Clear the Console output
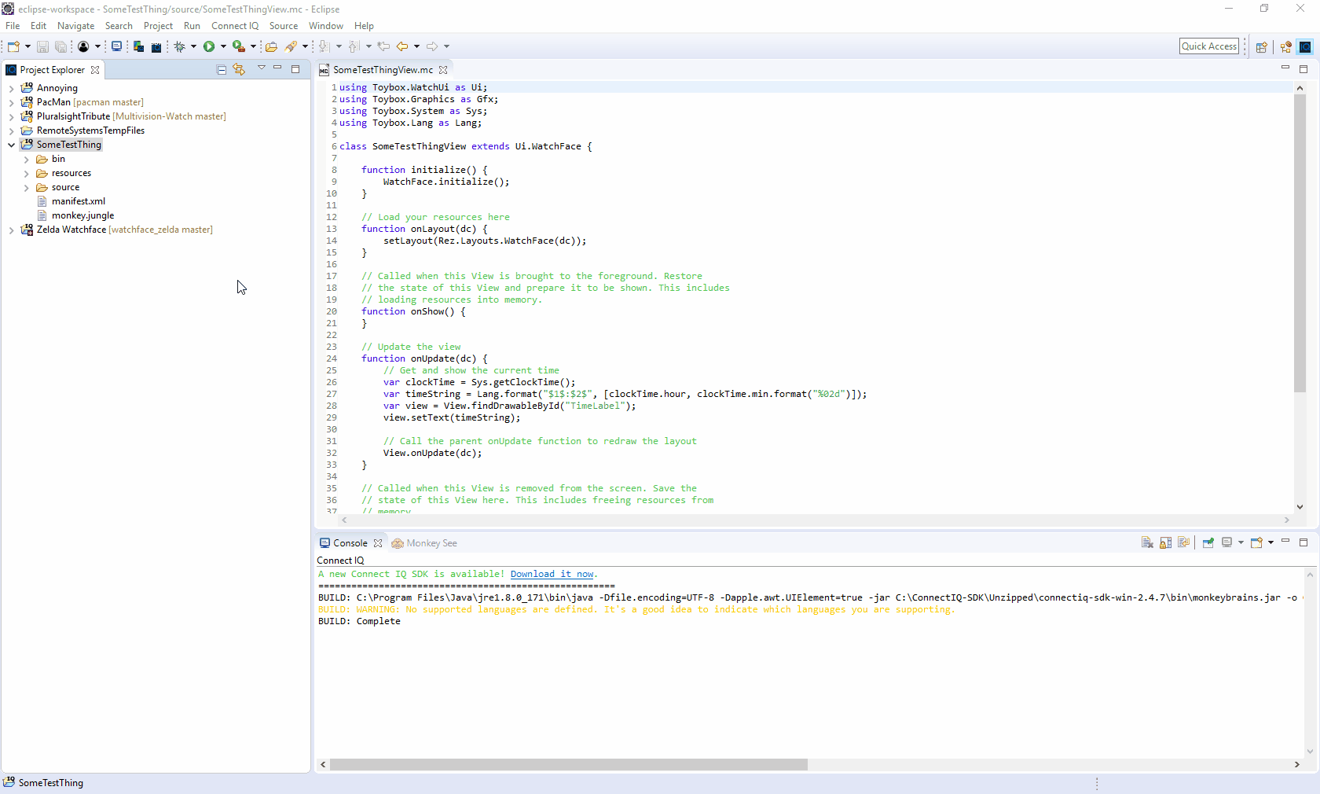Image resolution: width=1320 pixels, height=794 pixels. (x=1147, y=542)
